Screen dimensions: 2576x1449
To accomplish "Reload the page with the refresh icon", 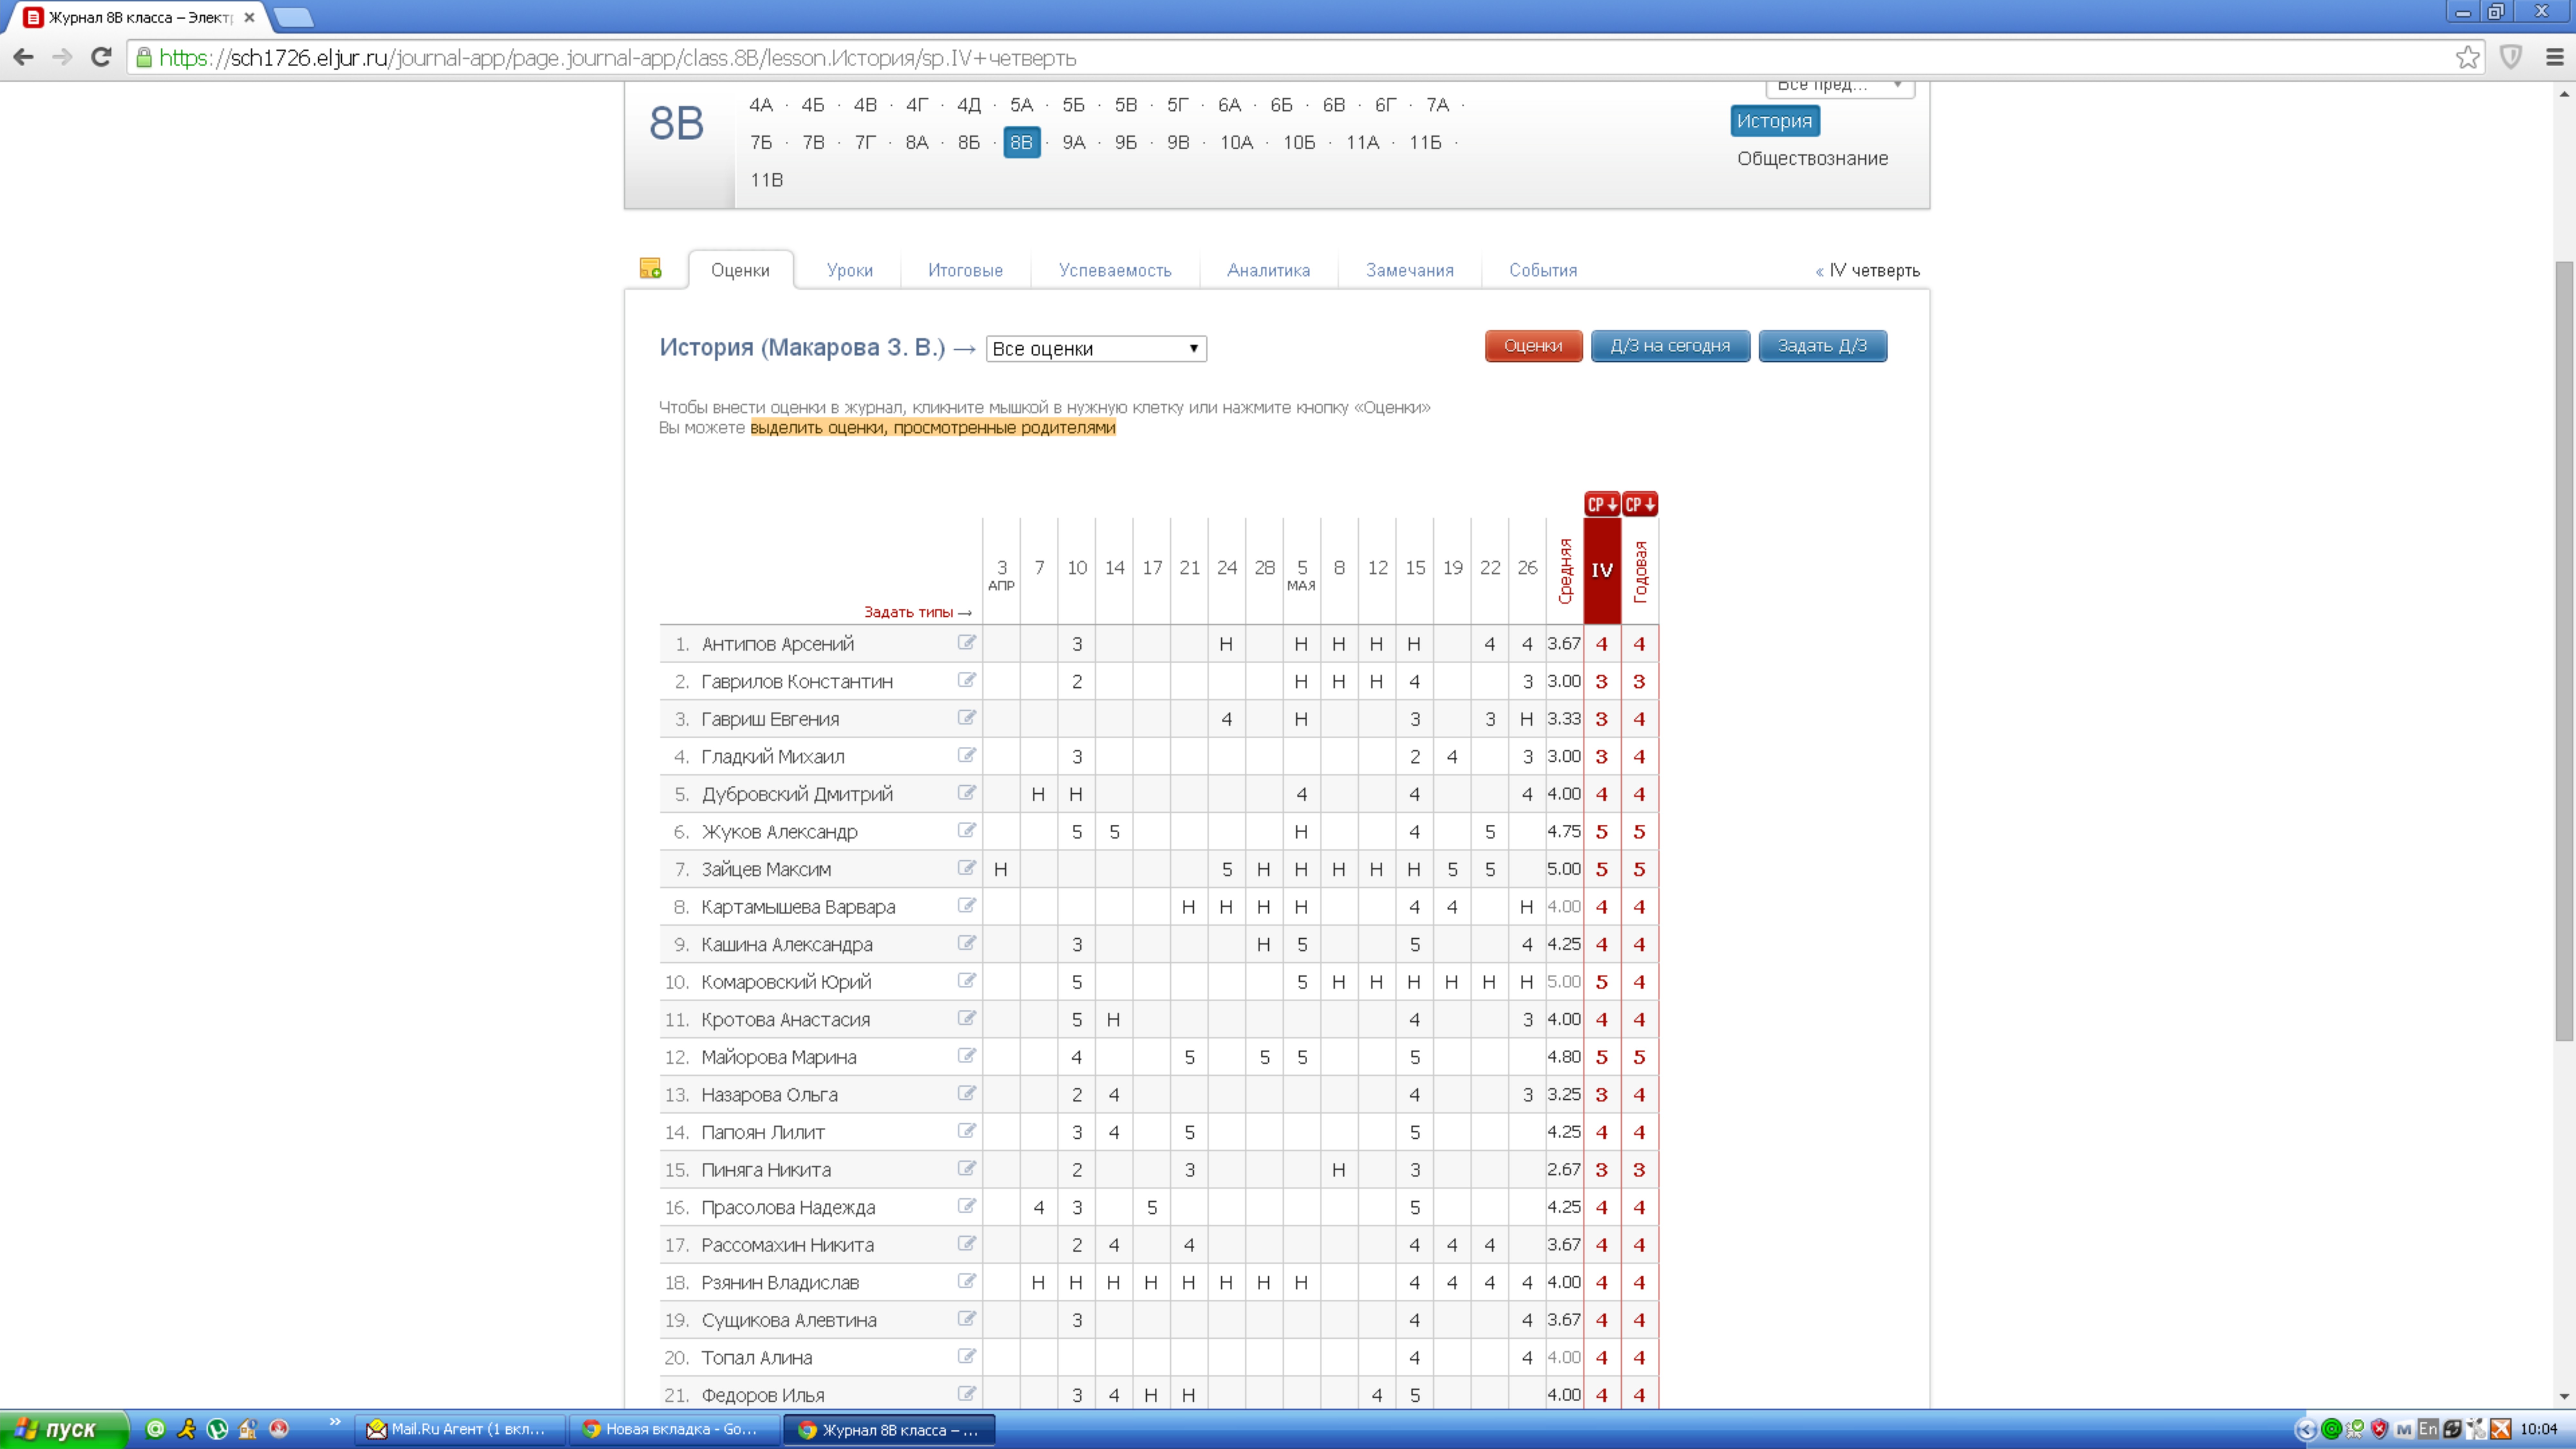I will (x=101, y=57).
